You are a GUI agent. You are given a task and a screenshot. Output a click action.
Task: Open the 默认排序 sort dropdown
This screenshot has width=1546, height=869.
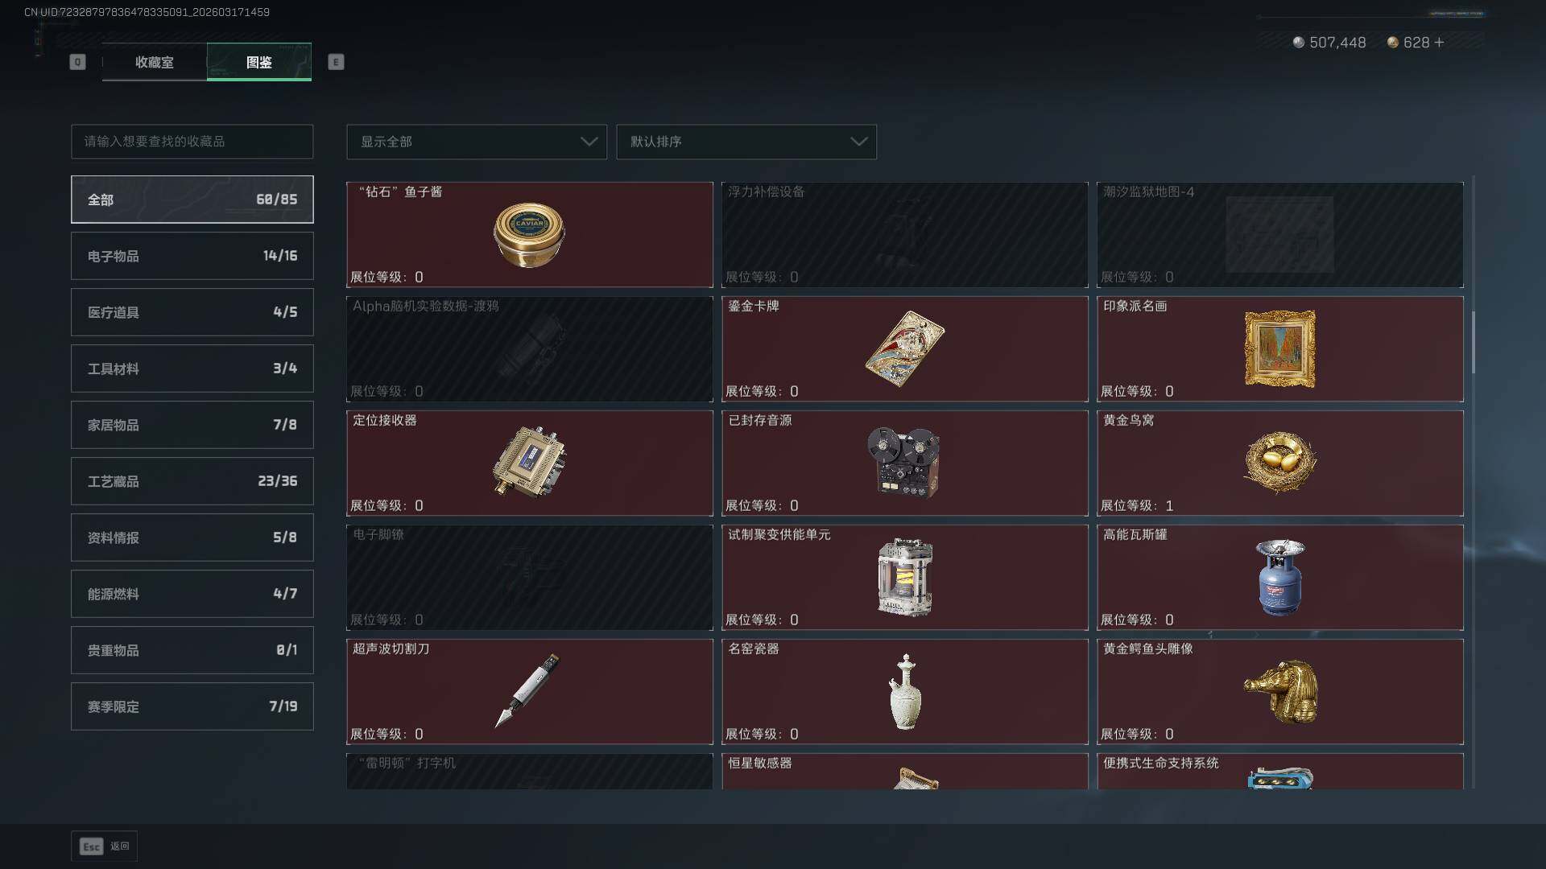746,142
